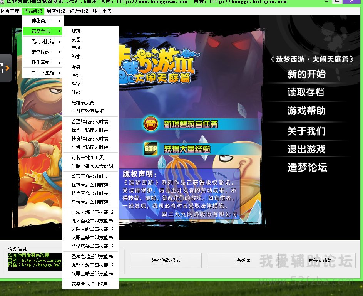Viewport: 363px width, 296px height.
Task: Select 火眼金睛三级技能书
Action: [90, 274]
